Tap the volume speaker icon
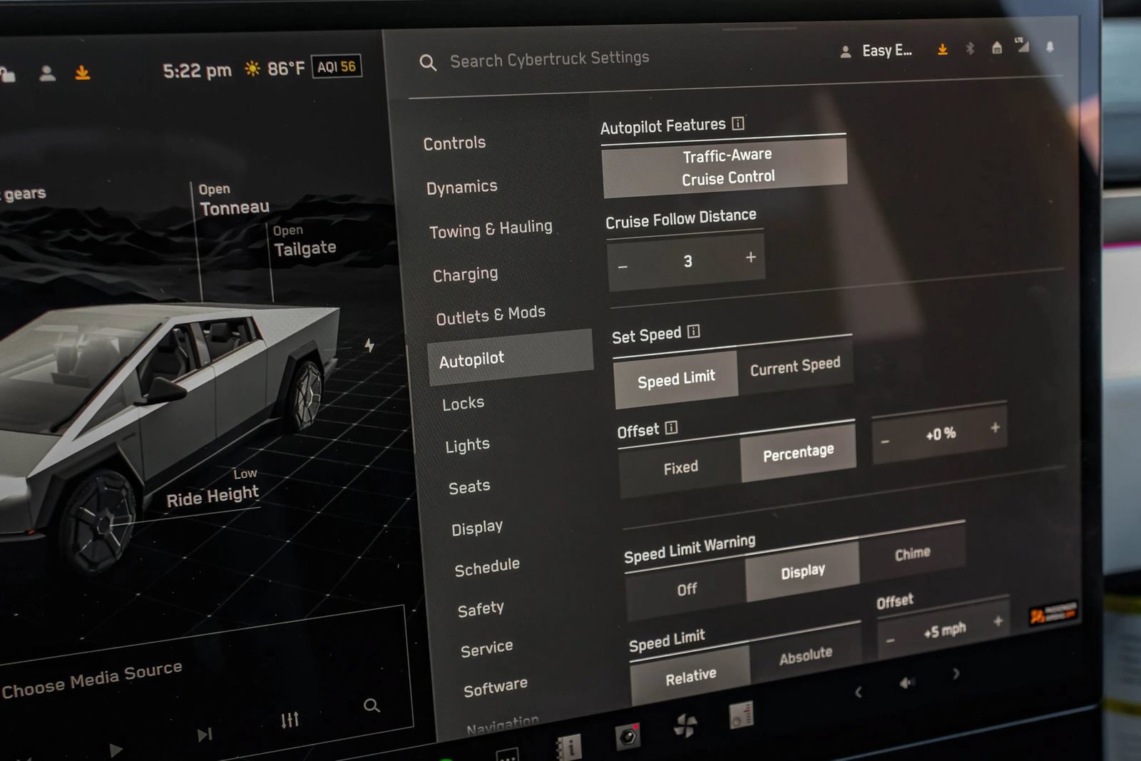The height and width of the screenshot is (761, 1141). (x=906, y=683)
